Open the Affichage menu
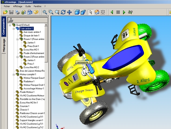The width and height of the screenshot is (171, 129). [18, 6]
